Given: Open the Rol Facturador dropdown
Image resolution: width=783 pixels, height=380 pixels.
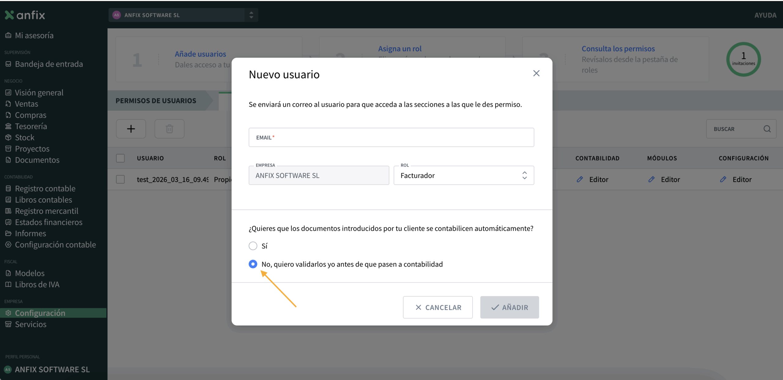Looking at the screenshot, I should pyautogui.click(x=464, y=175).
